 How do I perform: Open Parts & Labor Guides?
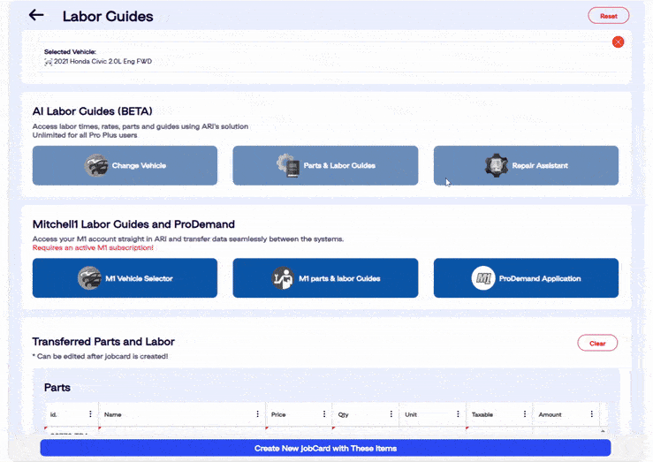click(325, 165)
